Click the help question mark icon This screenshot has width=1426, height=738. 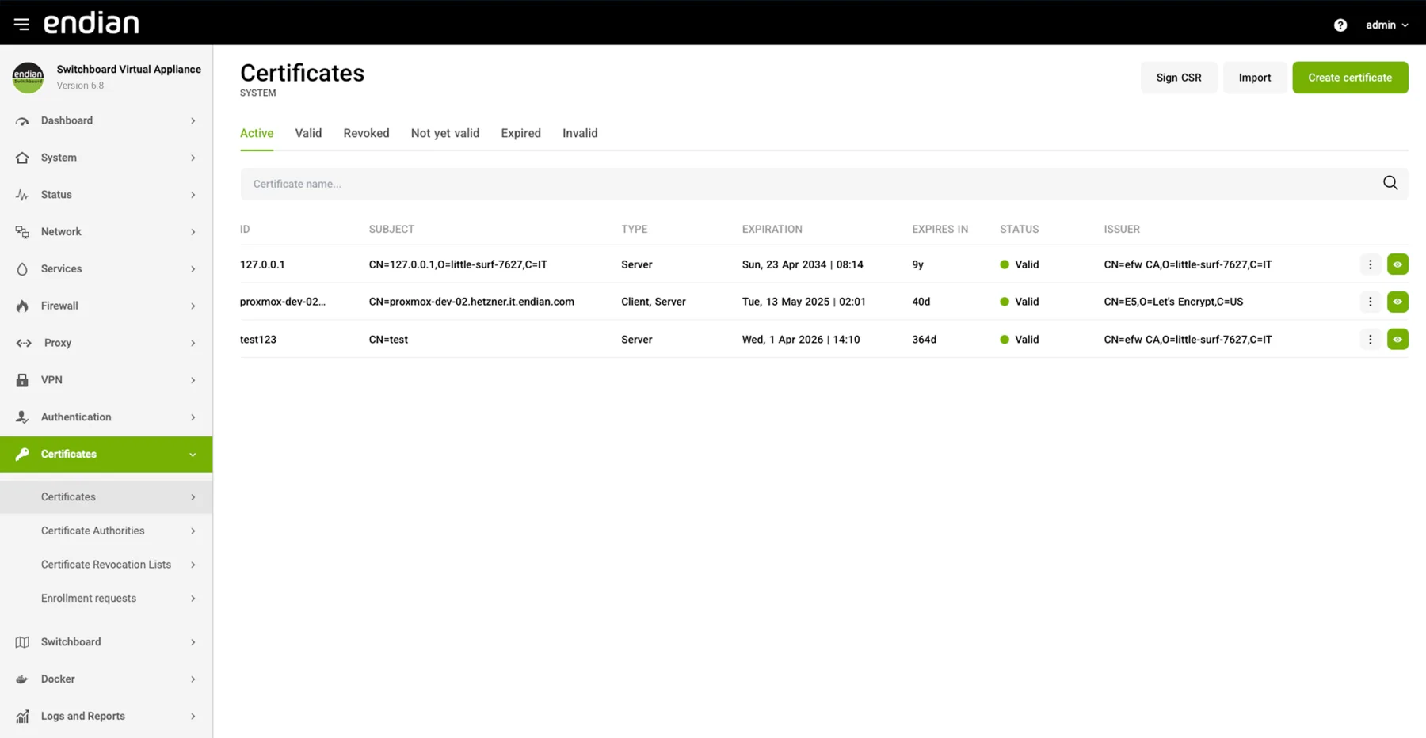pos(1340,25)
